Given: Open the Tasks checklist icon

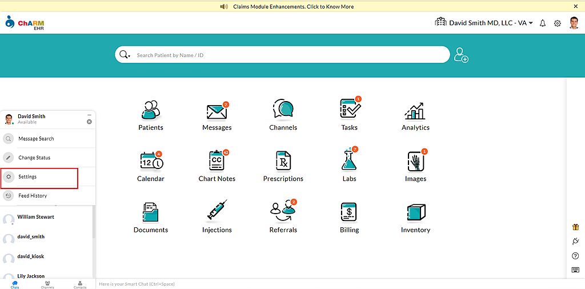Looking at the screenshot, I should [x=349, y=109].
